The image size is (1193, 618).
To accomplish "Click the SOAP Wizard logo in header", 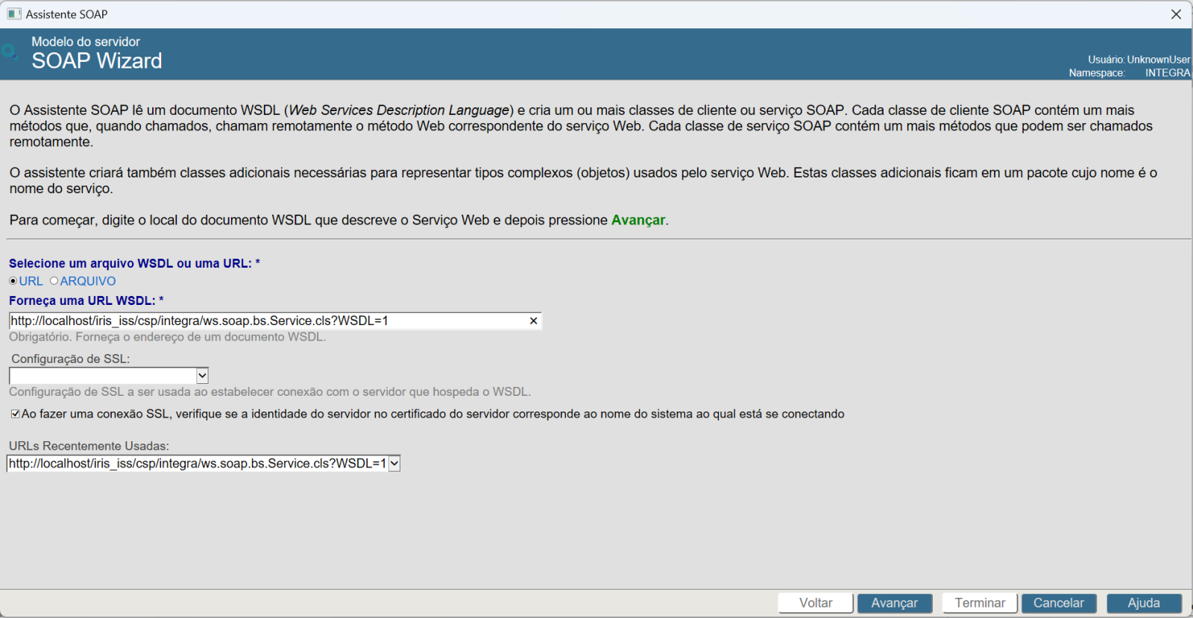I will pos(10,51).
